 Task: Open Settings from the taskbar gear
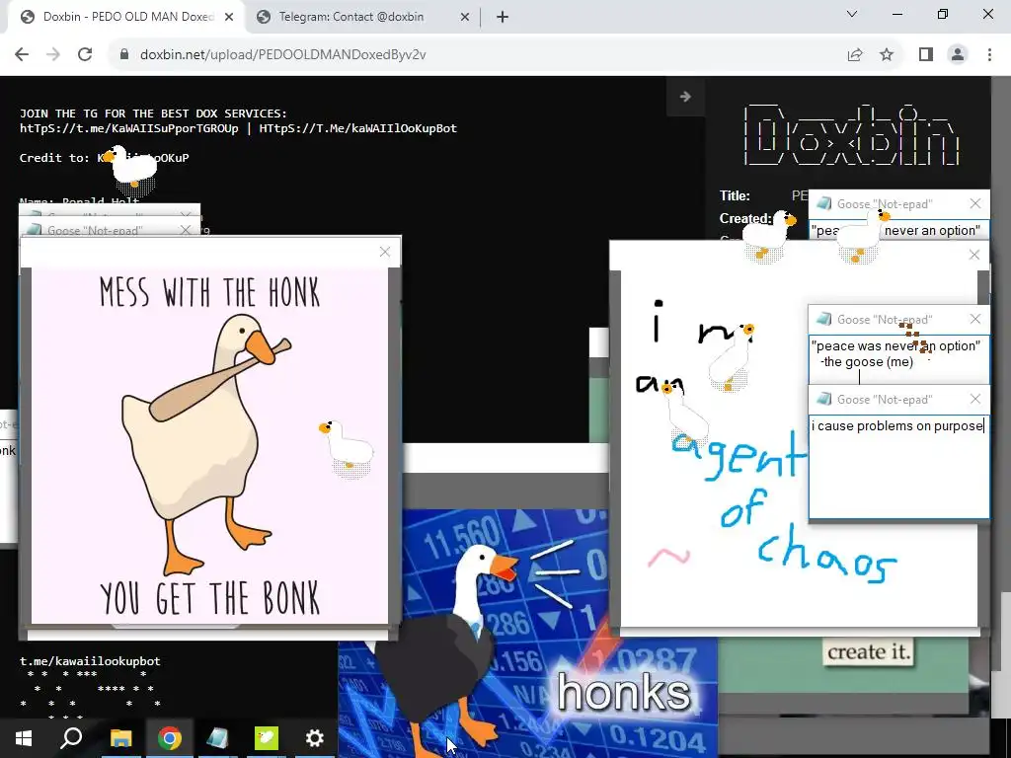[x=315, y=738]
